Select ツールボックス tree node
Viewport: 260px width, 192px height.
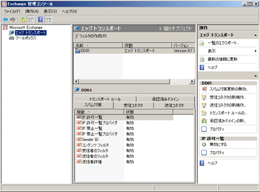[26, 38]
